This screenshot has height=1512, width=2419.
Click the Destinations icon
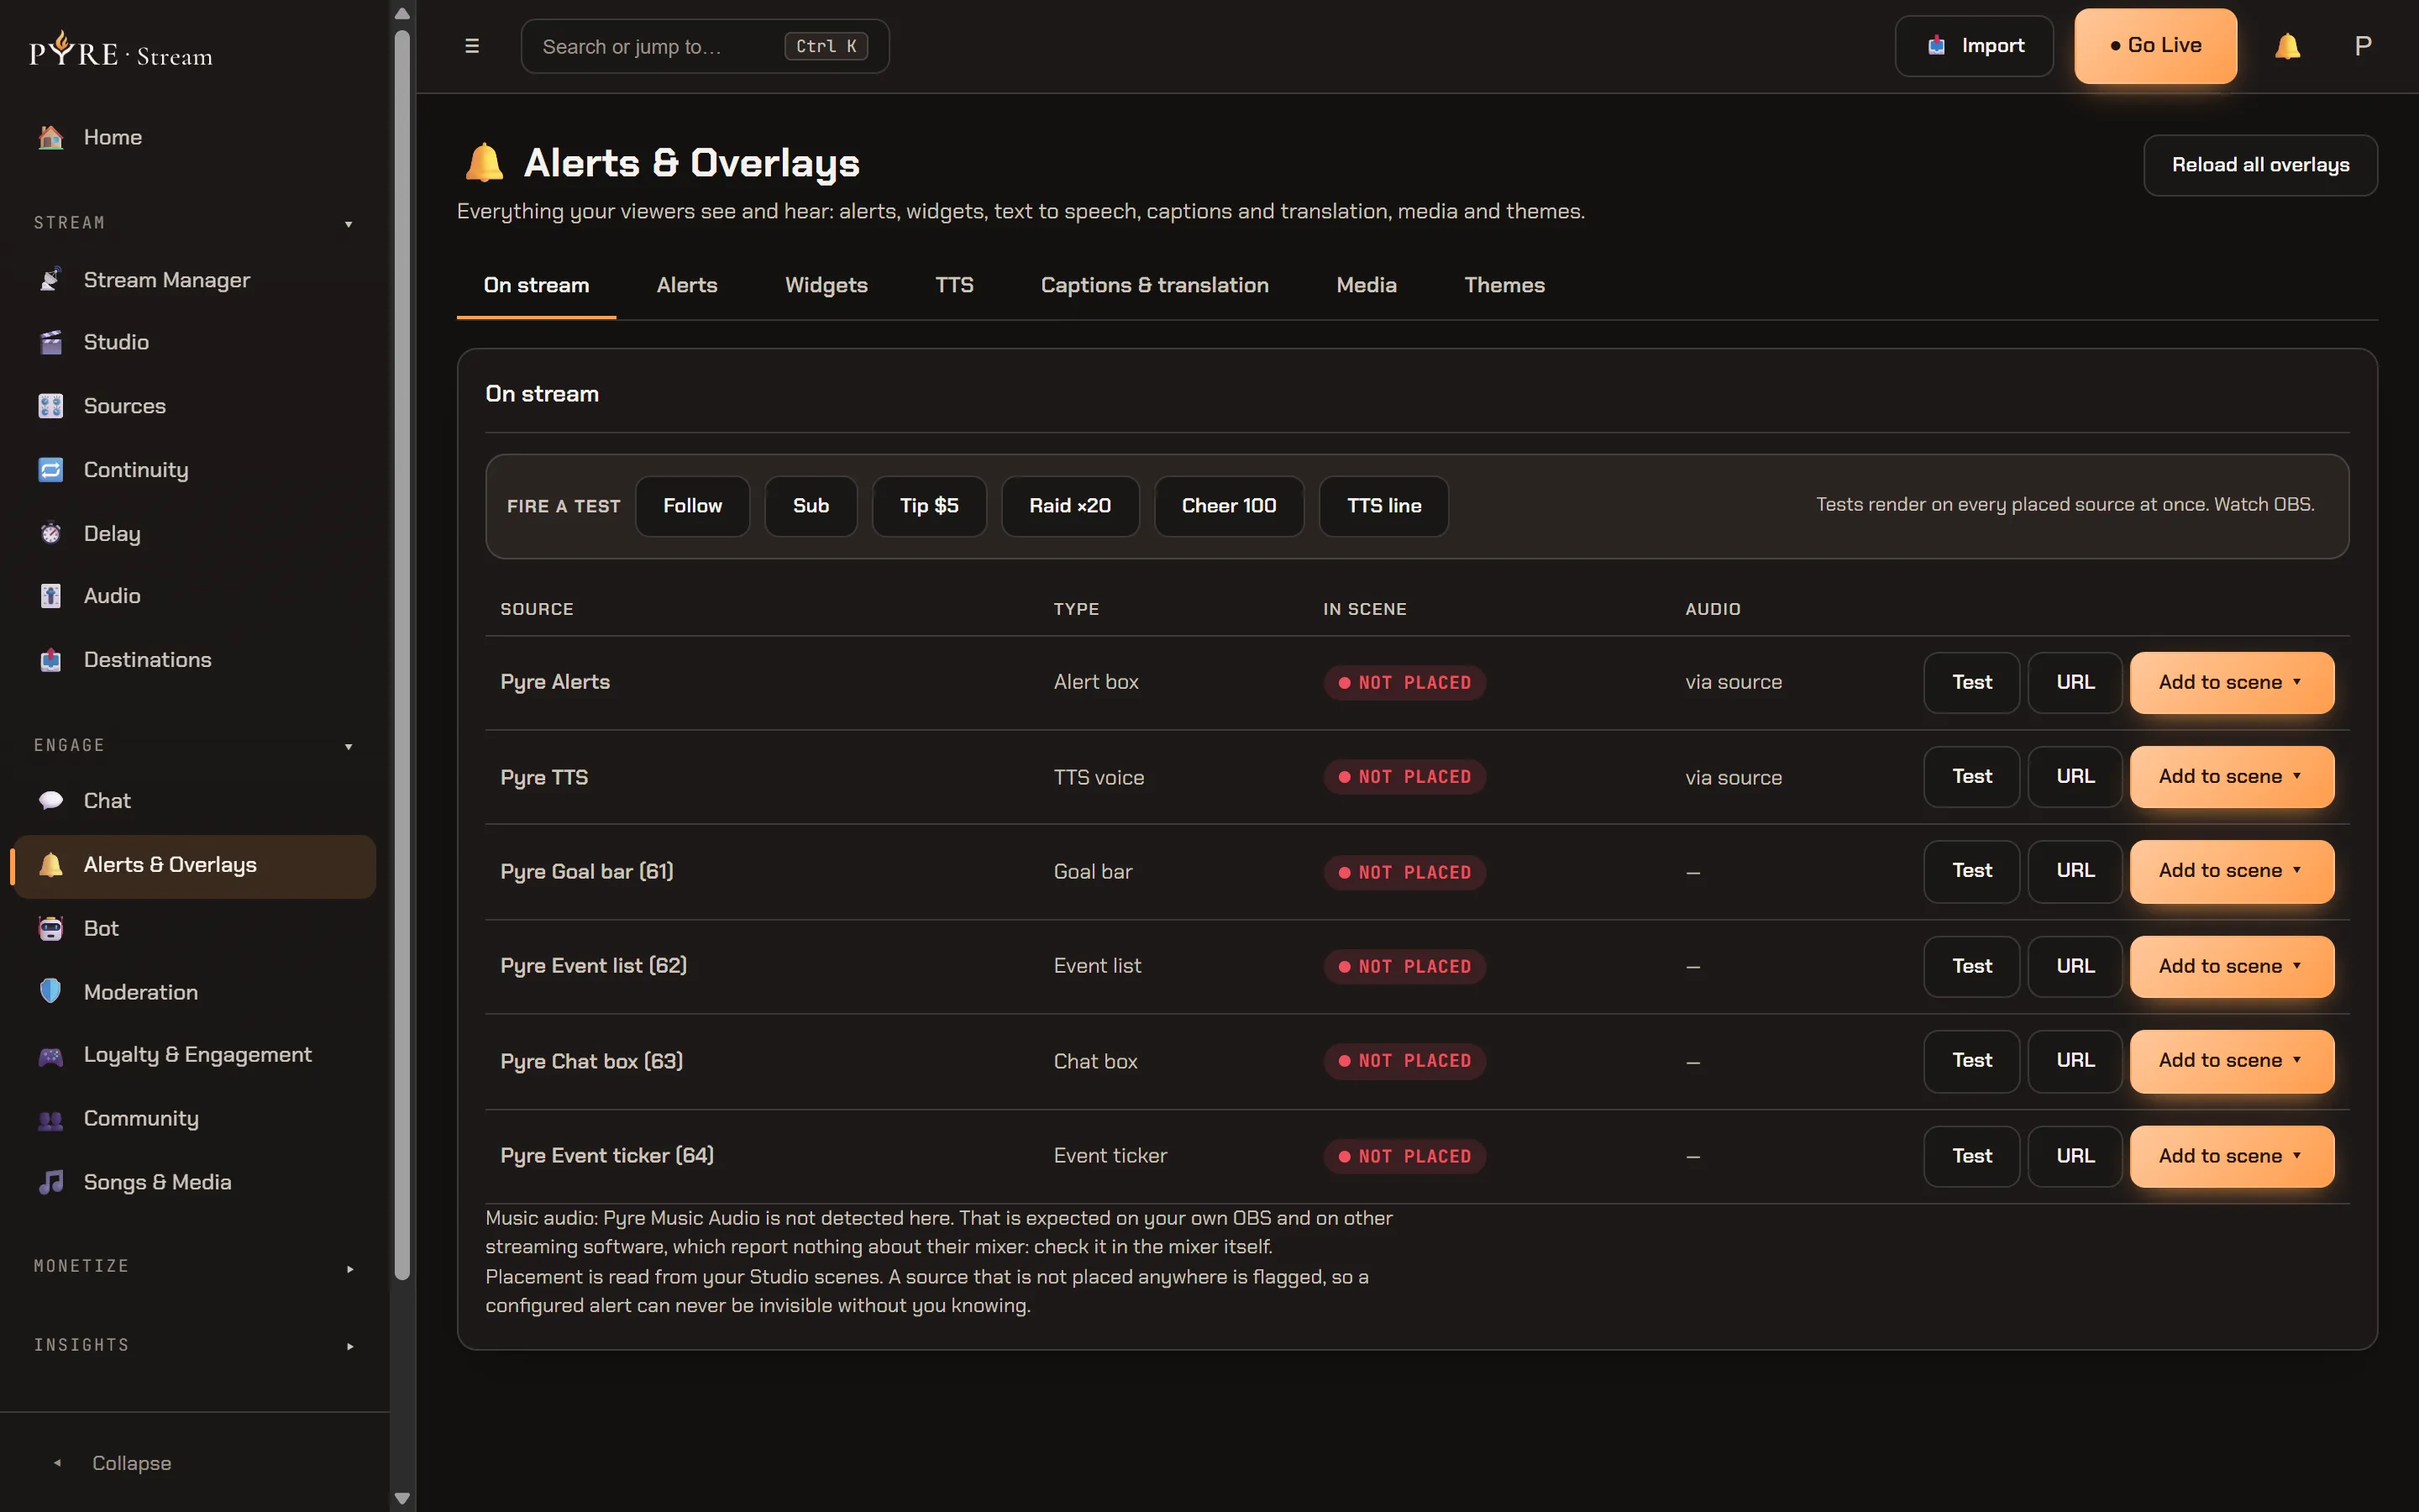(51, 660)
